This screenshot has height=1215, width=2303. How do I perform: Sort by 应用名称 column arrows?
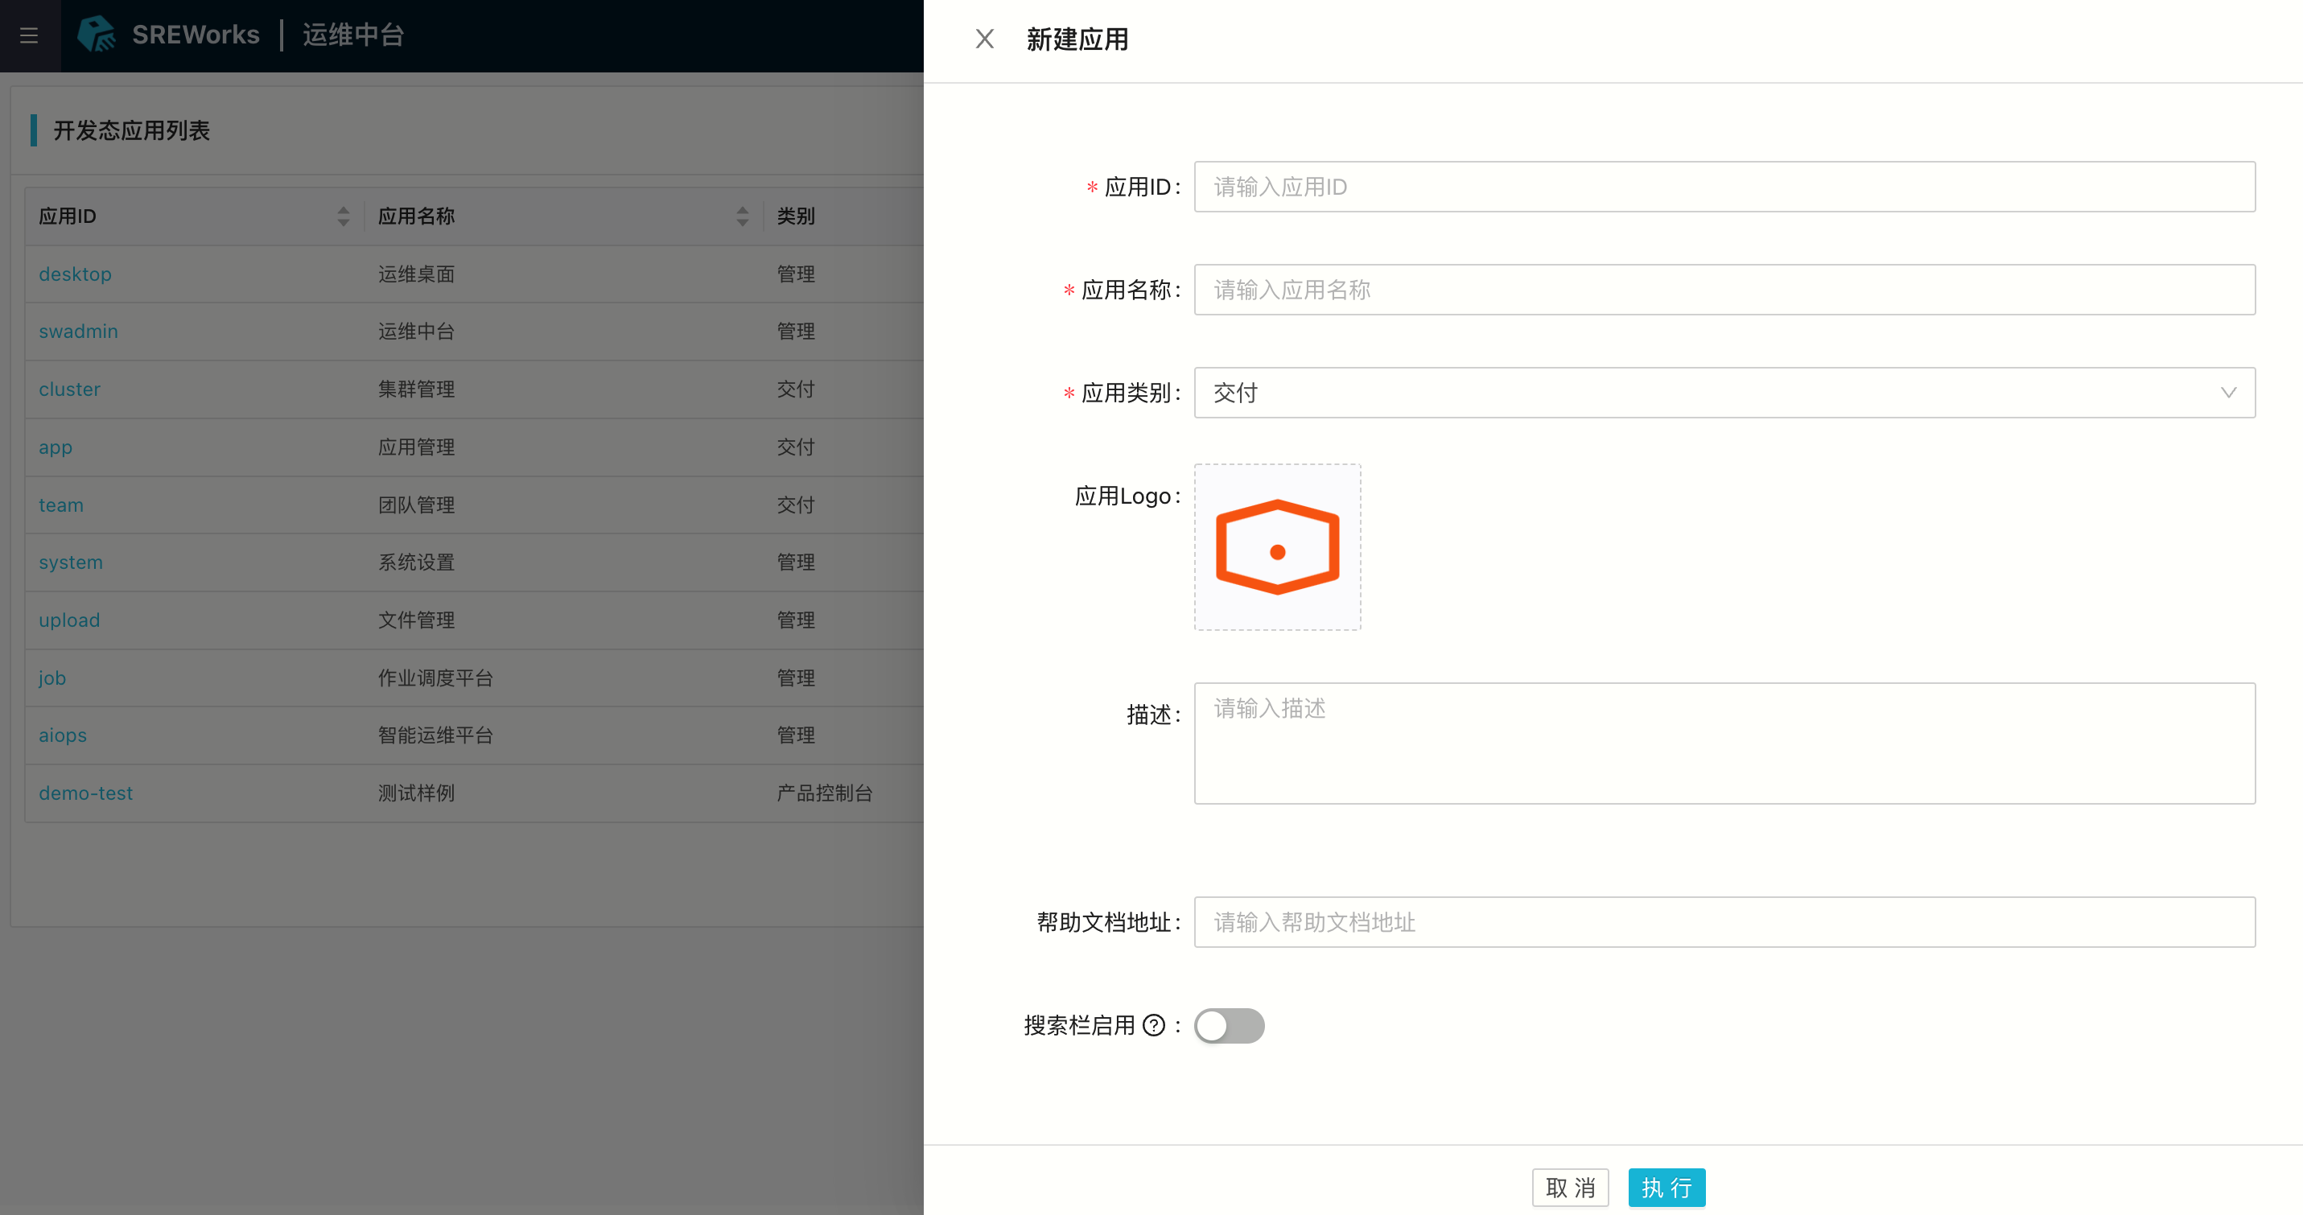(742, 216)
